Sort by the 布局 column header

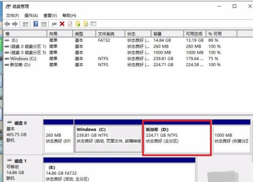tap(60, 34)
